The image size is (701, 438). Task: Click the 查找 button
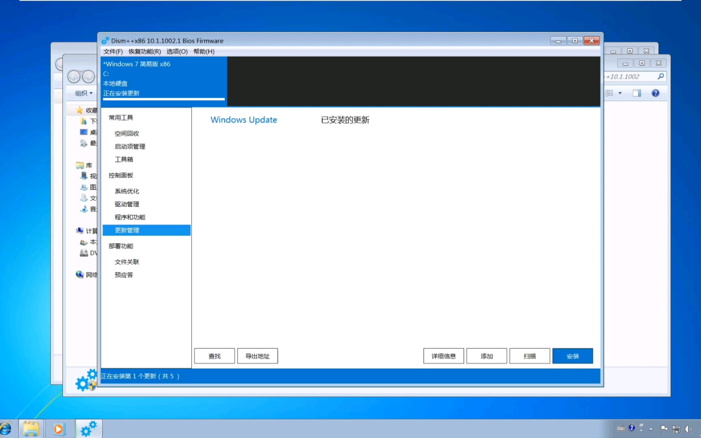click(215, 356)
